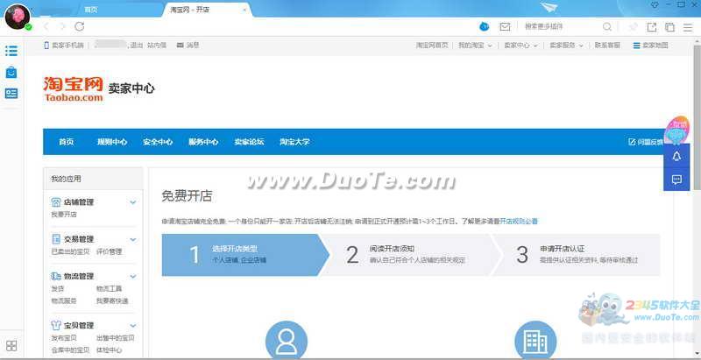Open 服务中心 in the navigation bar
Image resolution: width=701 pixels, height=360 pixels.
[x=203, y=142]
